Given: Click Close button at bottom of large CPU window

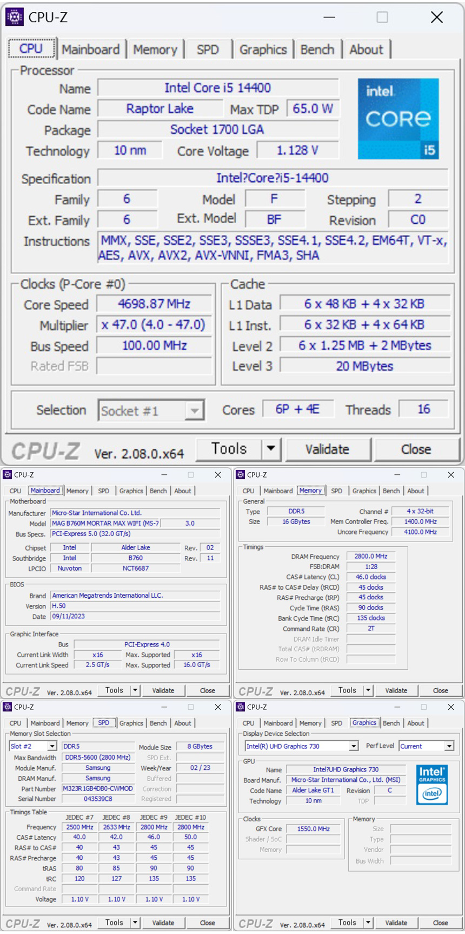Looking at the screenshot, I should 416,449.
